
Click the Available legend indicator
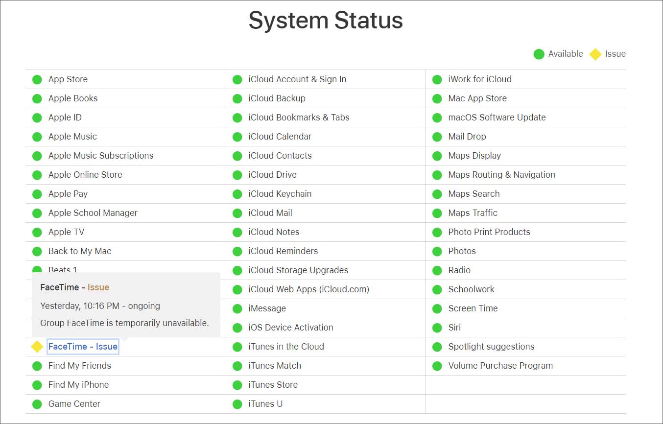tap(539, 54)
